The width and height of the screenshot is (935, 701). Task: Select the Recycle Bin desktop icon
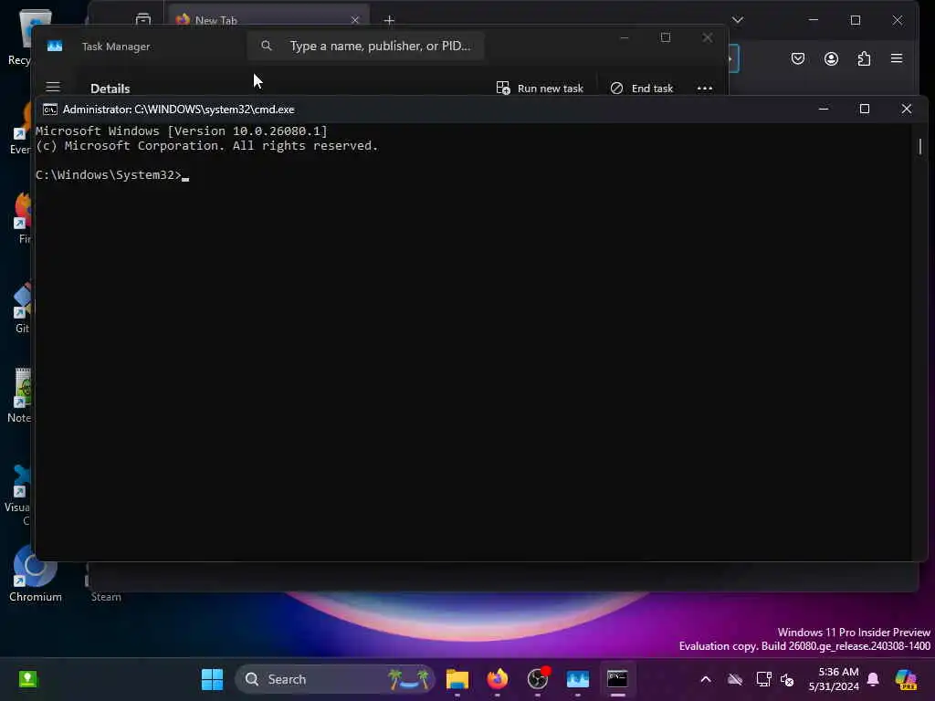coord(24,37)
